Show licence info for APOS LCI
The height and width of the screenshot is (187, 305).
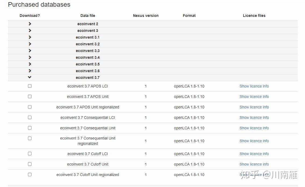(x=254, y=86)
